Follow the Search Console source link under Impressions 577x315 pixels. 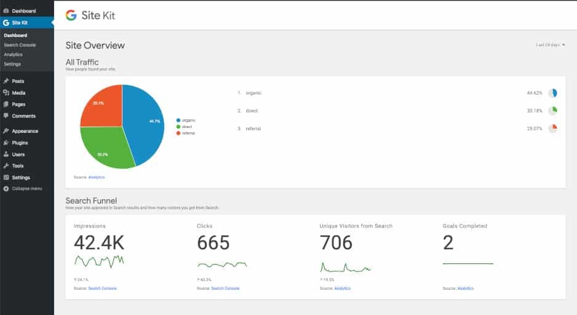[102, 288]
